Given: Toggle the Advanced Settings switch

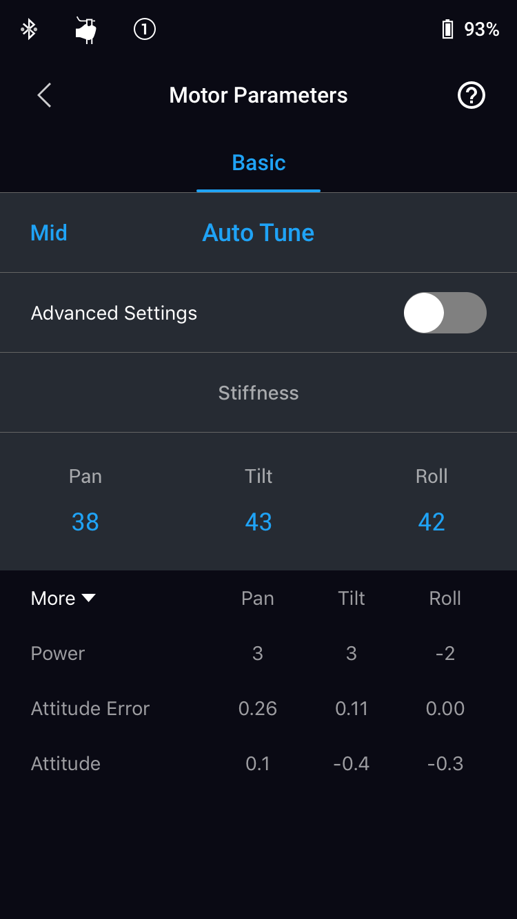Looking at the screenshot, I should coord(445,313).
